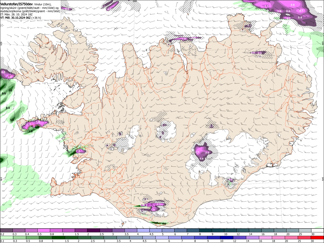The image size is (324, 243).
Task: Pick the 0.5 medium green swatch in rain scale
Action: pos(33,238)
